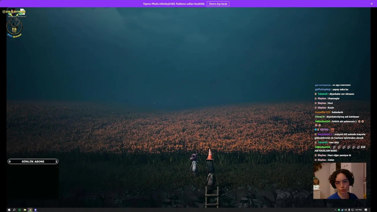The height and width of the screenshot is (212, 377).
Task: Click chat message 'Kesin'
Action: coord(331,108)
